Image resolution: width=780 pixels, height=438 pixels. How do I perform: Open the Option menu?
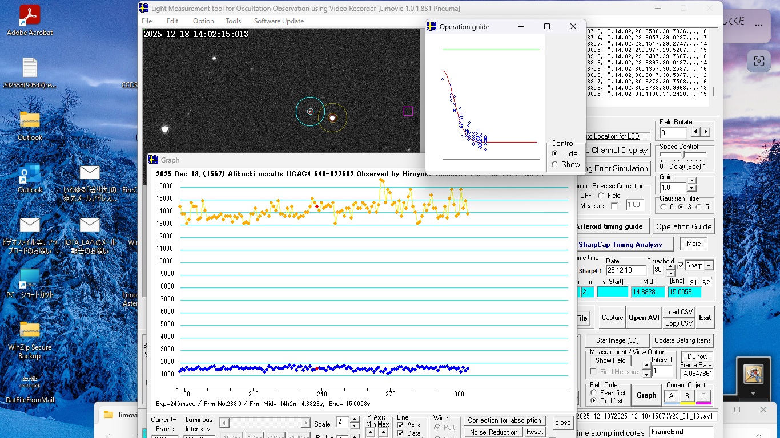tap(203, 21)
